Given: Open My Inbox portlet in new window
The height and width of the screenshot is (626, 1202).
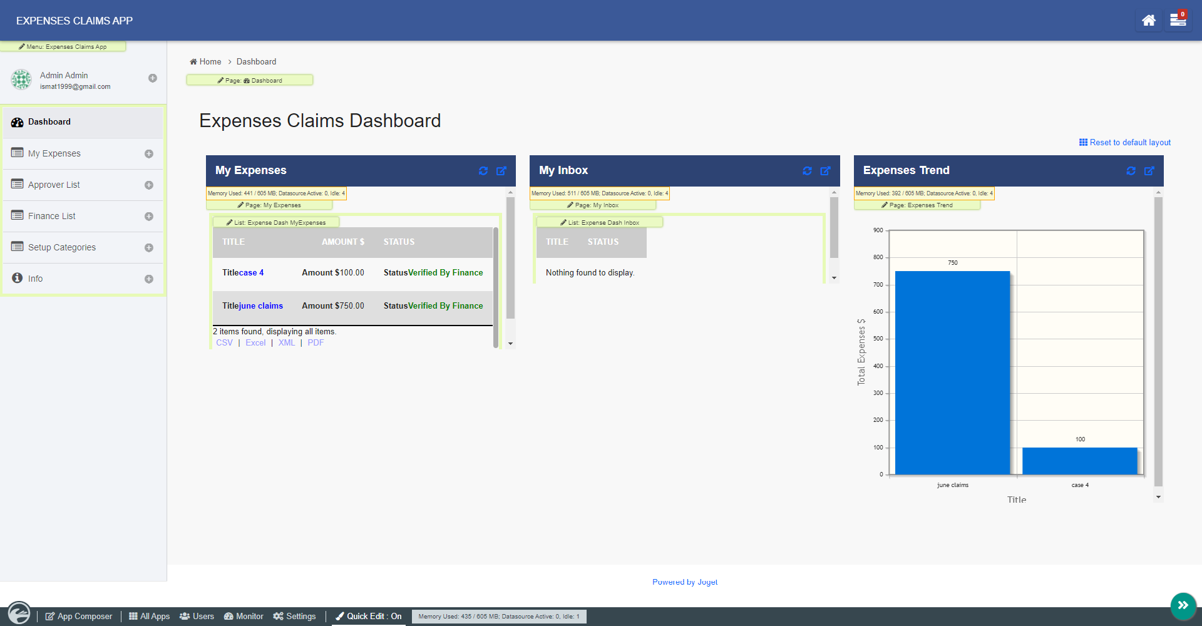Looking at the screenshot, I should [826, 171].
